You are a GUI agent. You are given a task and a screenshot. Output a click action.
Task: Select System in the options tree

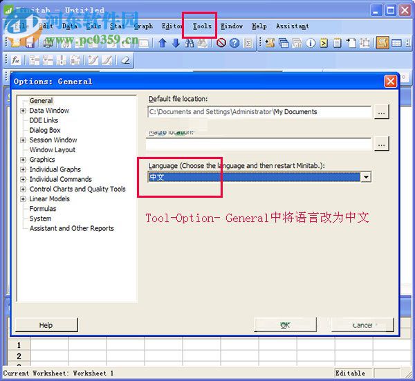pos(41,219)
